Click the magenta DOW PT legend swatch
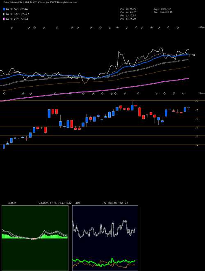The width and height of the screenshot is (205, 271). 5,19
